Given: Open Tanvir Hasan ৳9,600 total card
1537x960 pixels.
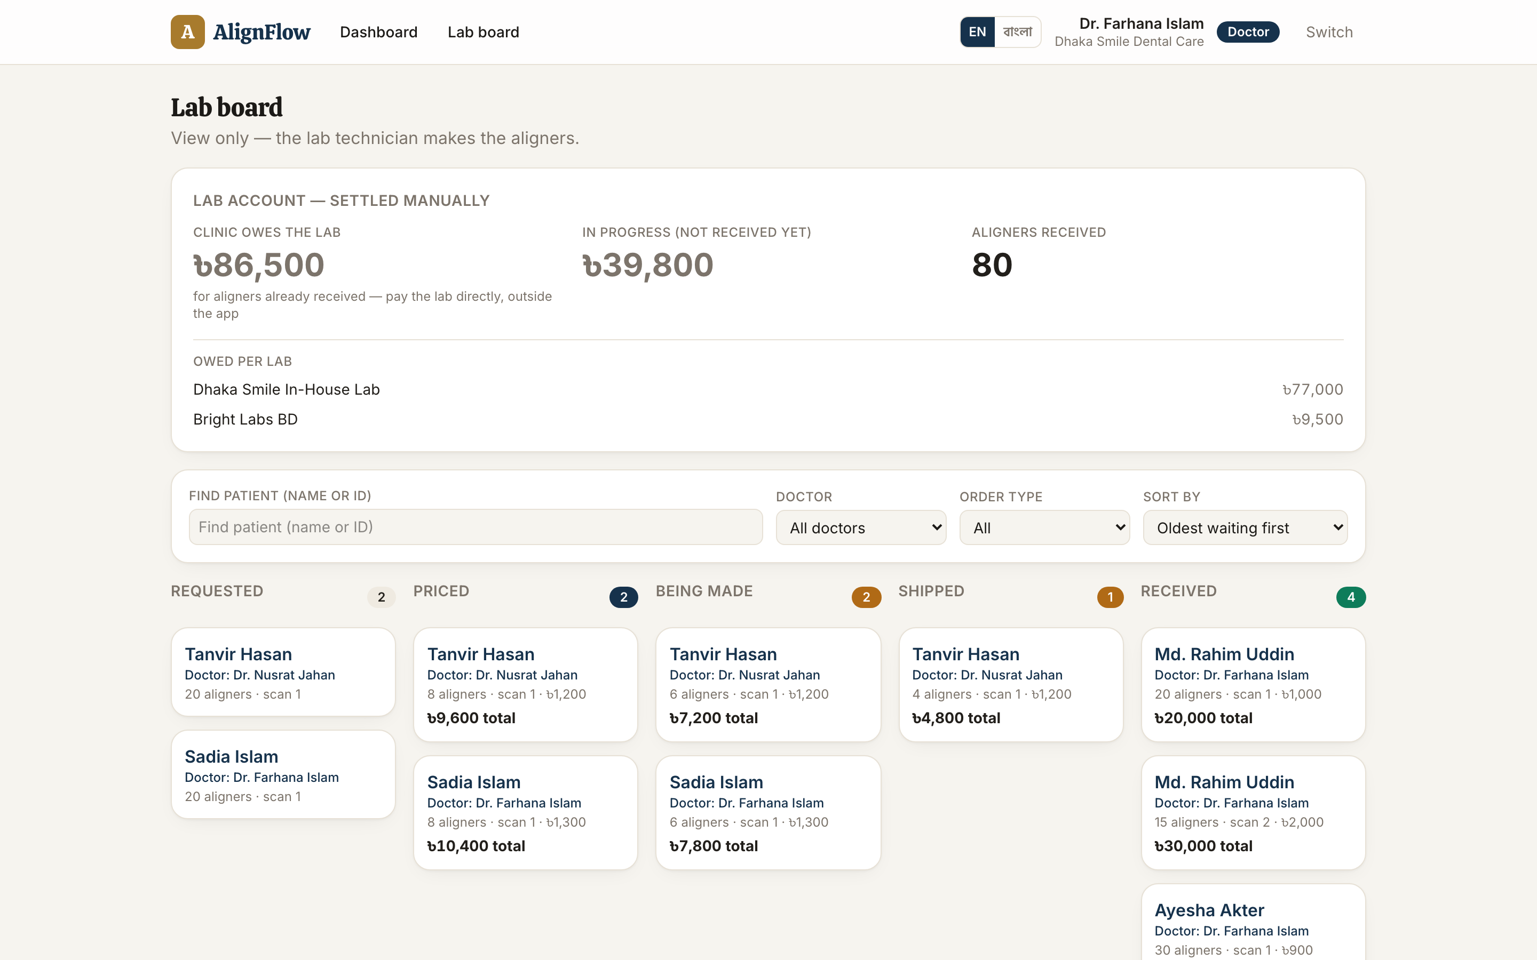Looking at the screenshot, I should pyautogui.click(x=525, y=685).
